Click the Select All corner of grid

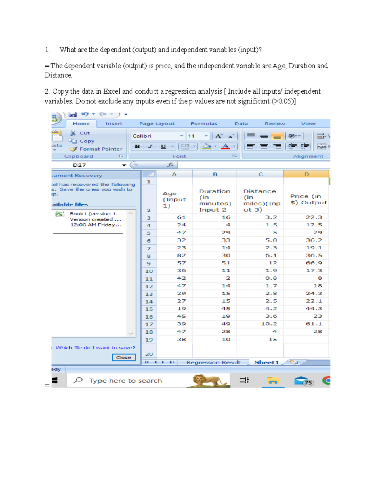click(x=149, y=174)
